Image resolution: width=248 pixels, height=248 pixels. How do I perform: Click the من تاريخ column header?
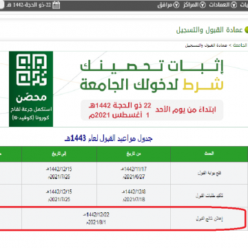[134, 154]
